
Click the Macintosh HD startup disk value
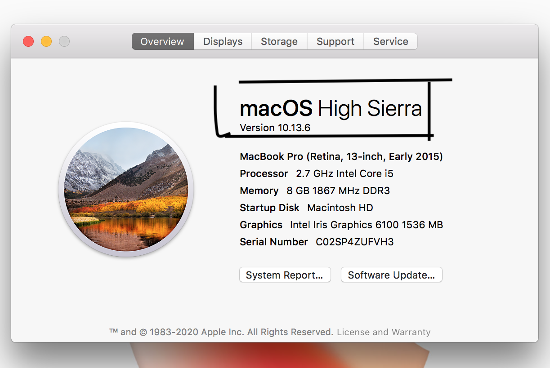(340, 208)
